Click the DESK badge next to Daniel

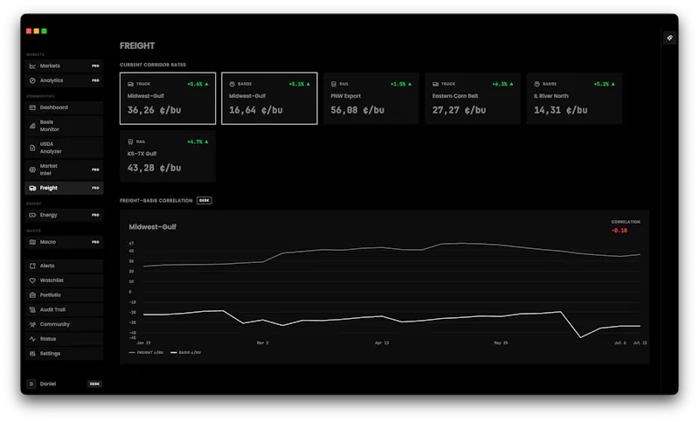(94, 384)
